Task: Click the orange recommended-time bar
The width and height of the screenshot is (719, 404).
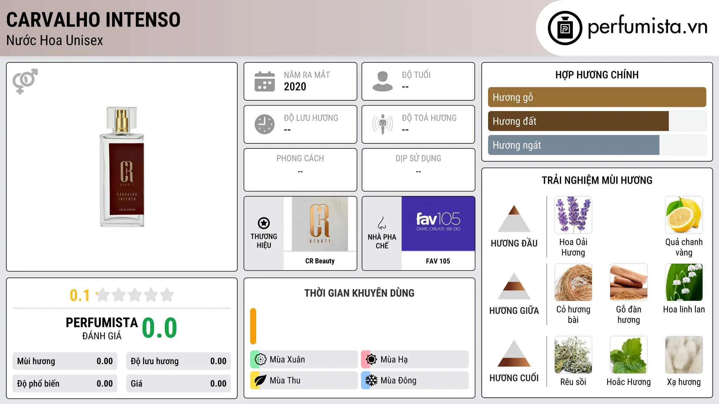Action: 253,326
